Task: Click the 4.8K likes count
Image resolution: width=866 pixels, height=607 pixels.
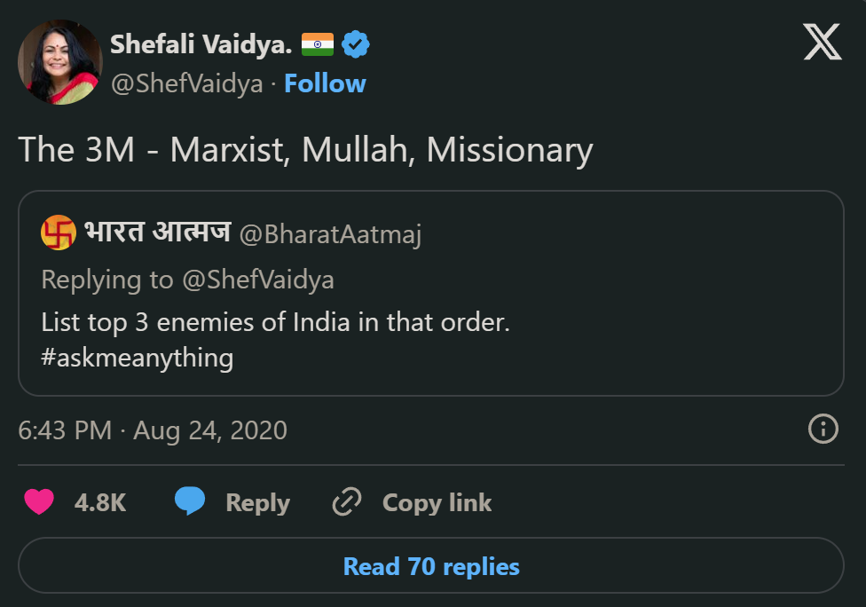Action: pos(100,503)
